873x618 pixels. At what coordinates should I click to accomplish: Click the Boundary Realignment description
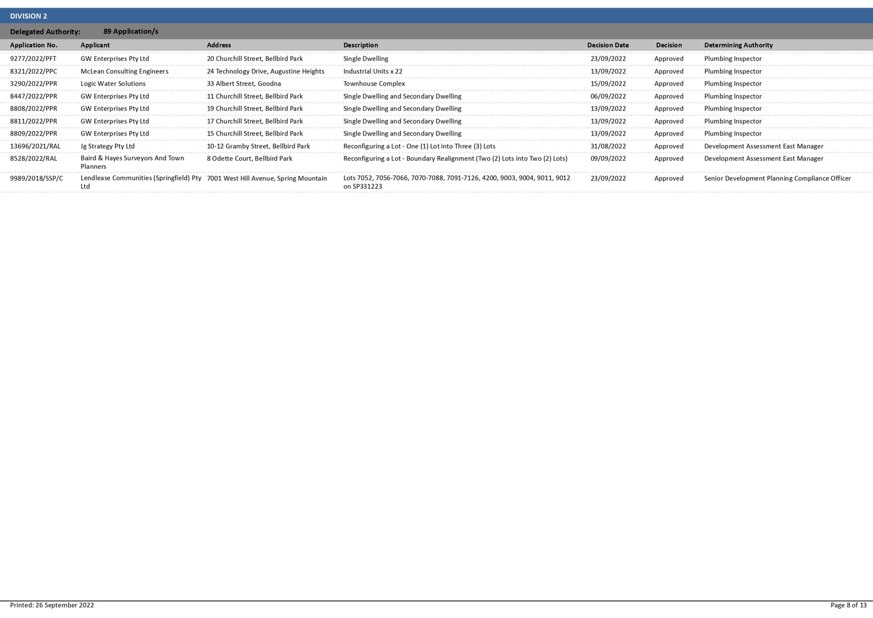[x=455, y=159]
